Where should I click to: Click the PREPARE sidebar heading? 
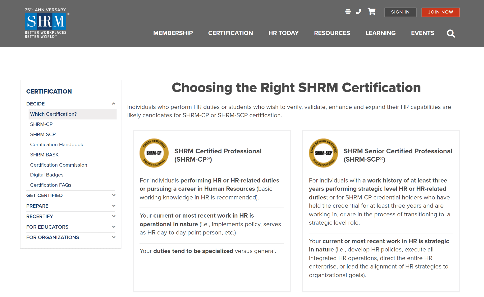pos(37,206)
